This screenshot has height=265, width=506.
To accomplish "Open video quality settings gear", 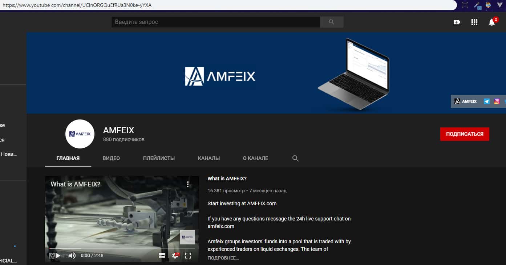I will [175, 256].
